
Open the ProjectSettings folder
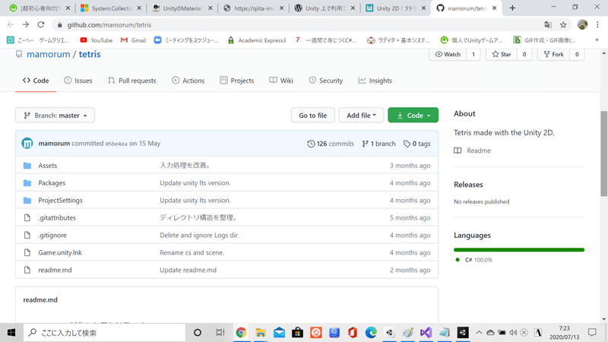coord(61,201)
